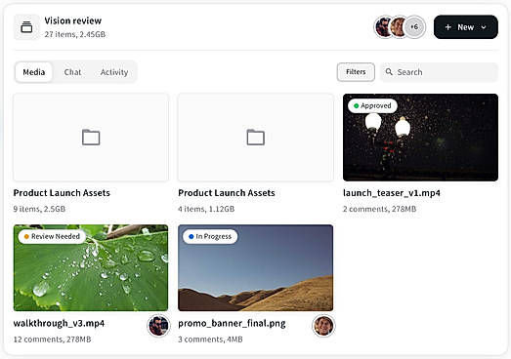Open the walkthrough_v3.mp4 leaf thumbnail
The width and height of the screenshot is (511, 359).
point(91,267)
